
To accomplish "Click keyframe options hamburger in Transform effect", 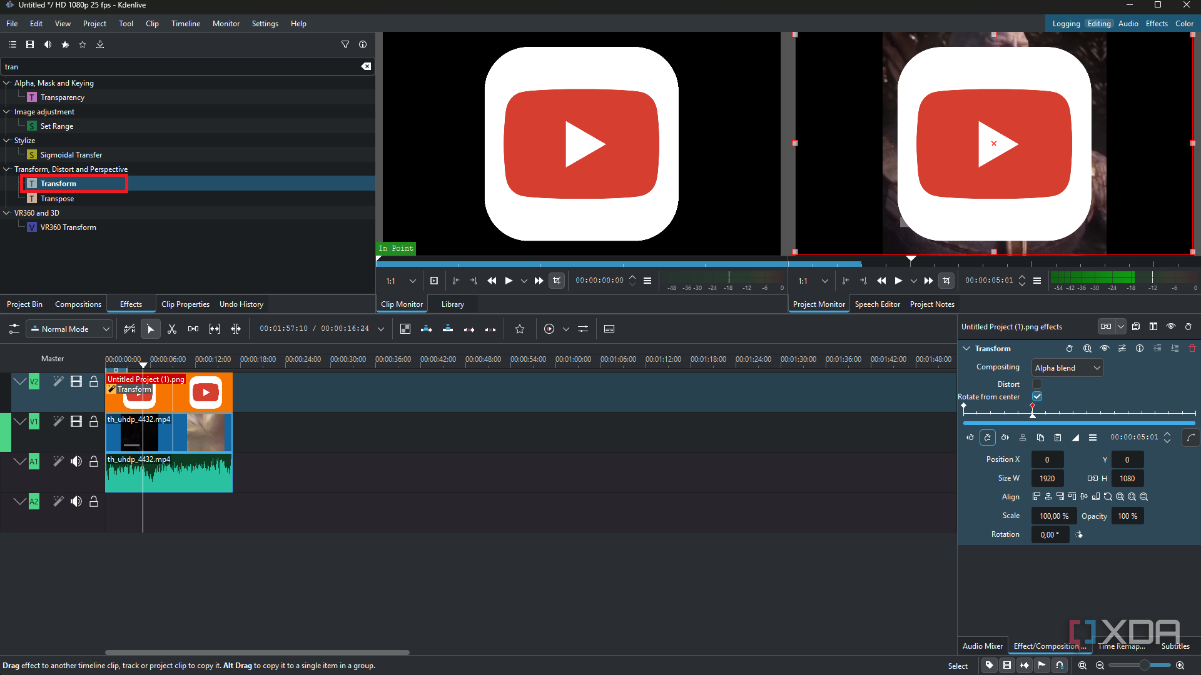I will pyautogui.click(x=1093, y=437).
